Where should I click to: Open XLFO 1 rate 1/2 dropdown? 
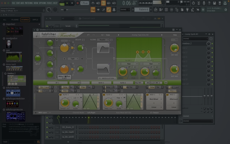coord(76,98)
